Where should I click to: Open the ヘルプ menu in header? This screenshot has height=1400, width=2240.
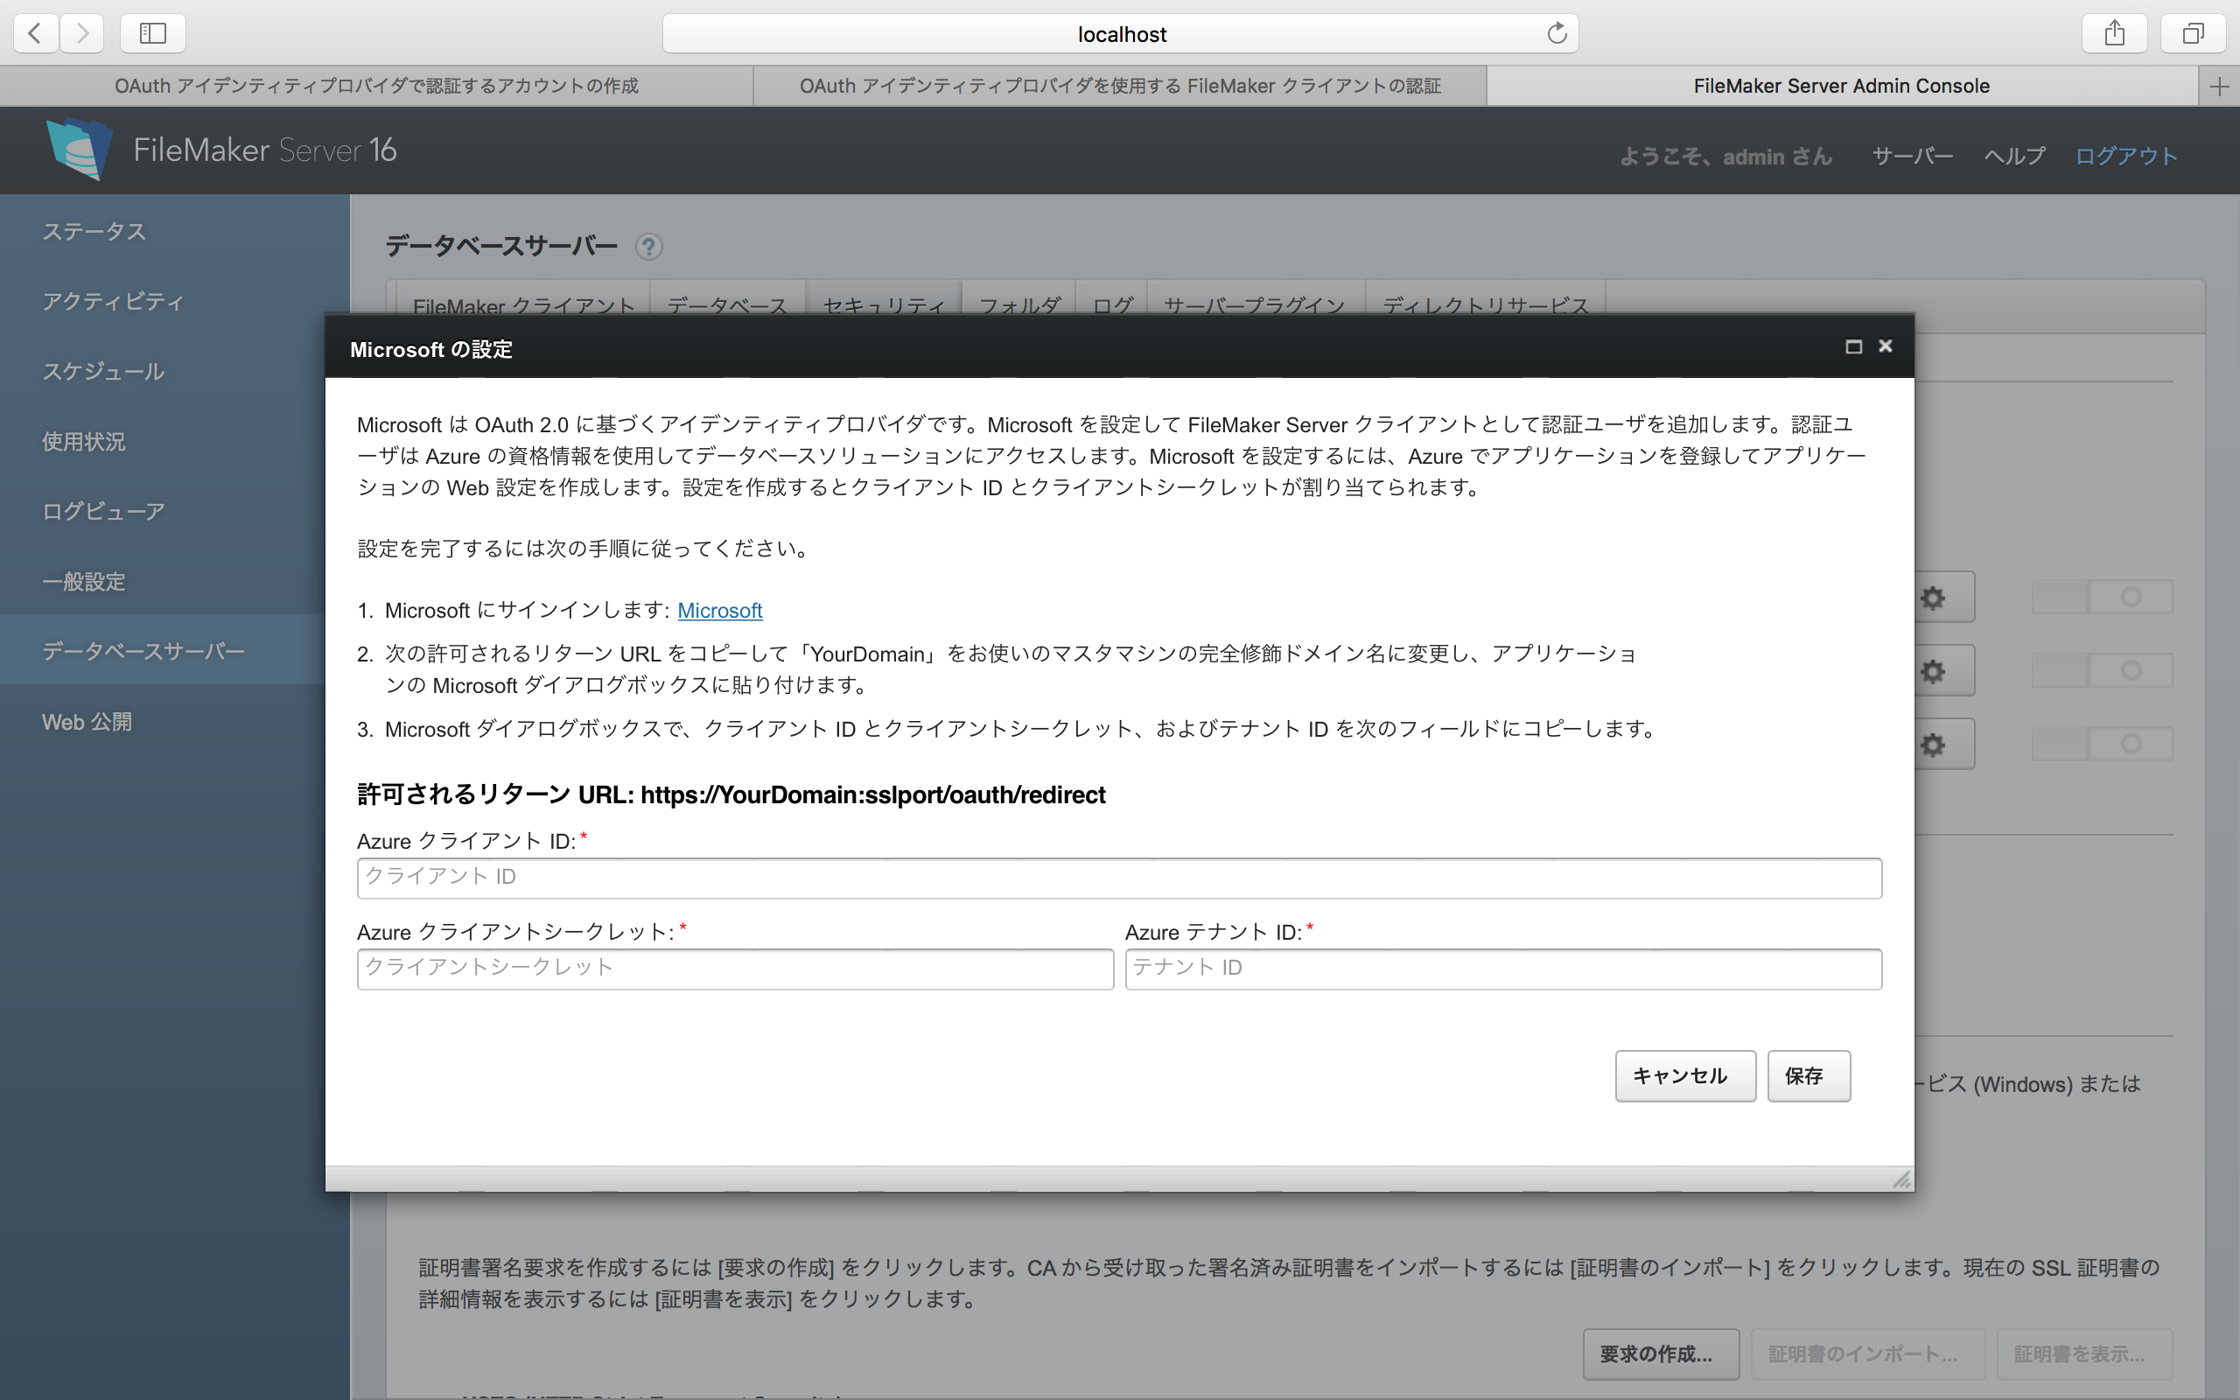coord(2014,156)
